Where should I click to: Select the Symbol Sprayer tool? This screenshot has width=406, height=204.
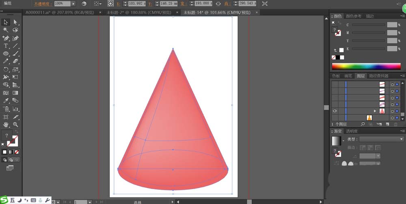[6, 109]
